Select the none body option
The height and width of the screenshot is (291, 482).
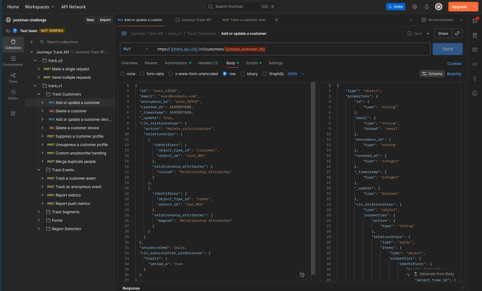click(x=129, y=73)
